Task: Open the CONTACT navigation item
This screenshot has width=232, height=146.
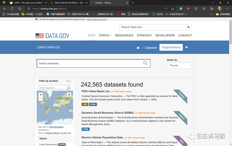Action: point(185,35)
